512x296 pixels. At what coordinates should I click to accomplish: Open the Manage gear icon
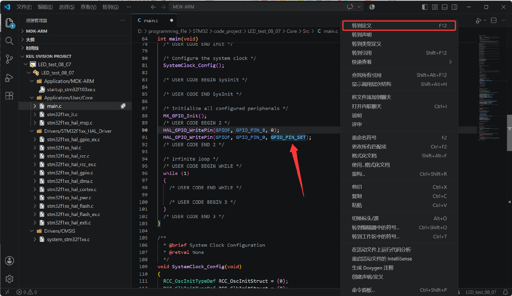click(10, 279)
